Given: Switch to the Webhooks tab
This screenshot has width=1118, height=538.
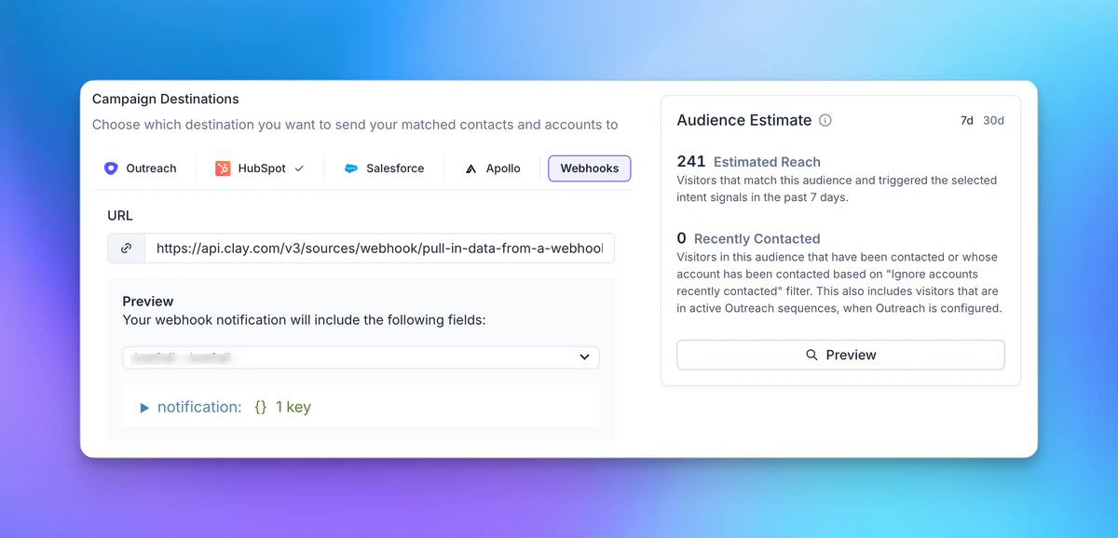Looking at the screenshot, I should tap(589, 168).
